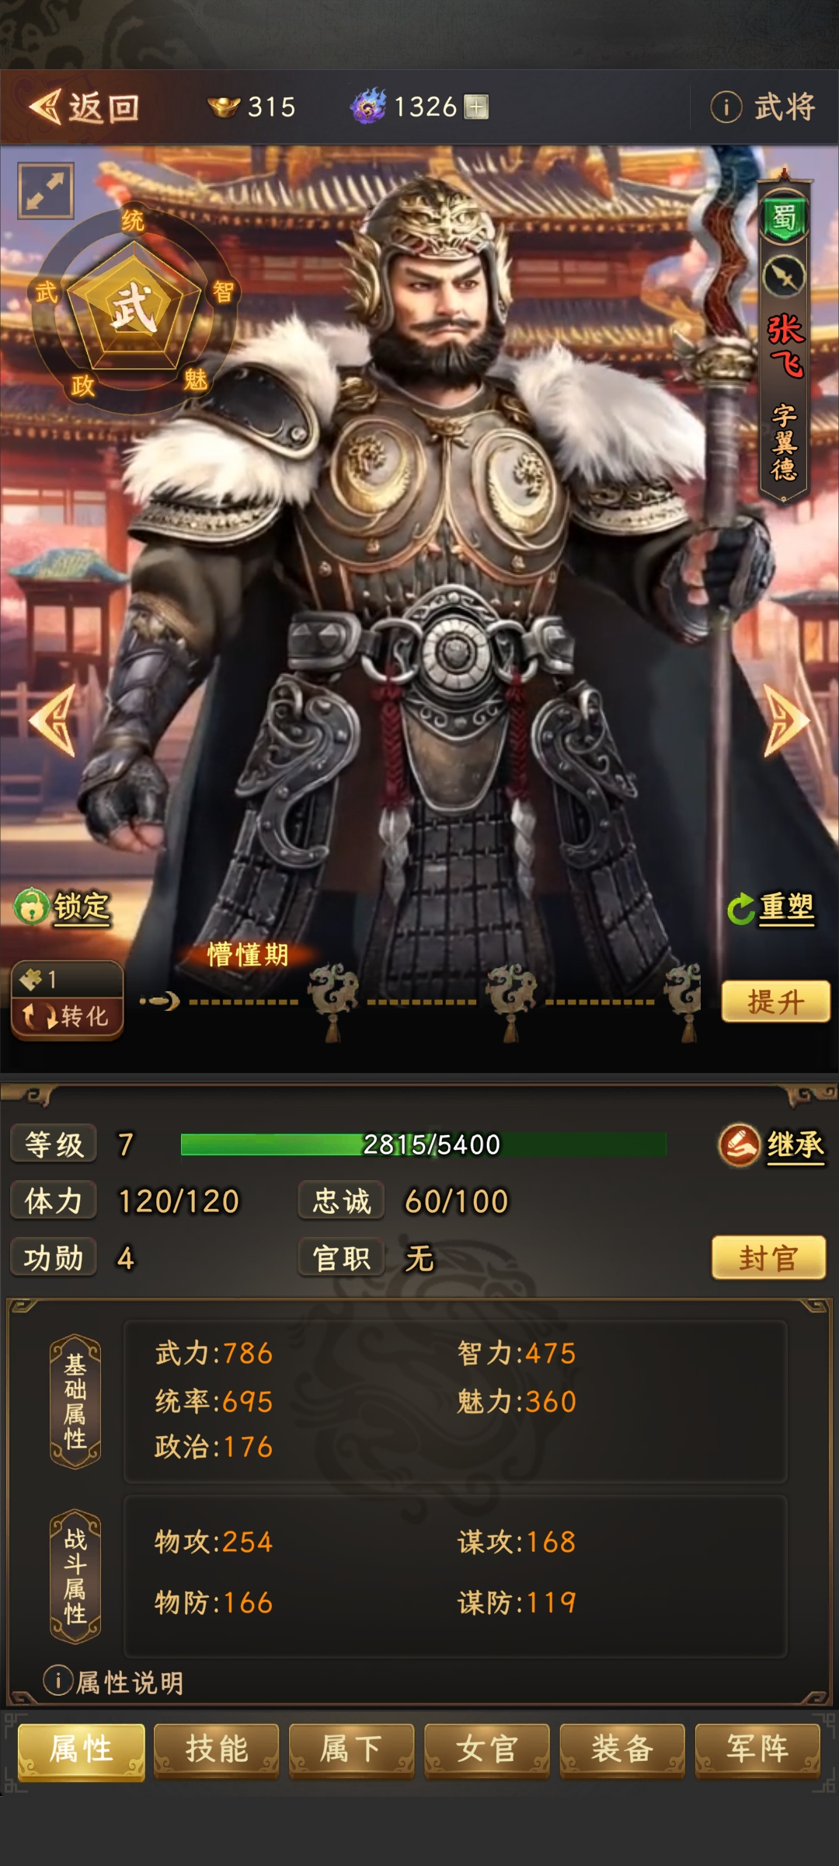The height and width of the screenshot is (1866, 839).
Task: Click the 封官 appoint button
Action: click(x=768, y=1257)
